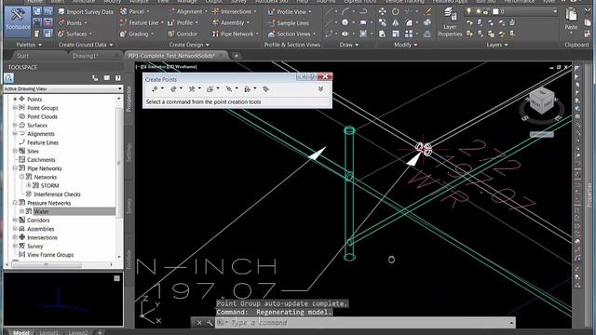Image resolution: width=596 pixels, height=335 pixels.
Task: Collapse the Pipe Networks node
Action: pos(15,168)
